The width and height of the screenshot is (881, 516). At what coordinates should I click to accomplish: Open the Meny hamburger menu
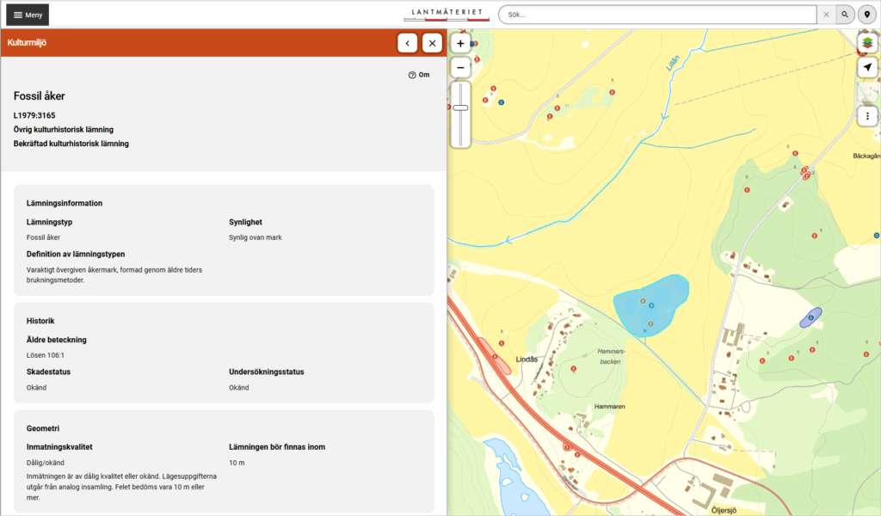[x=28, y=15]
